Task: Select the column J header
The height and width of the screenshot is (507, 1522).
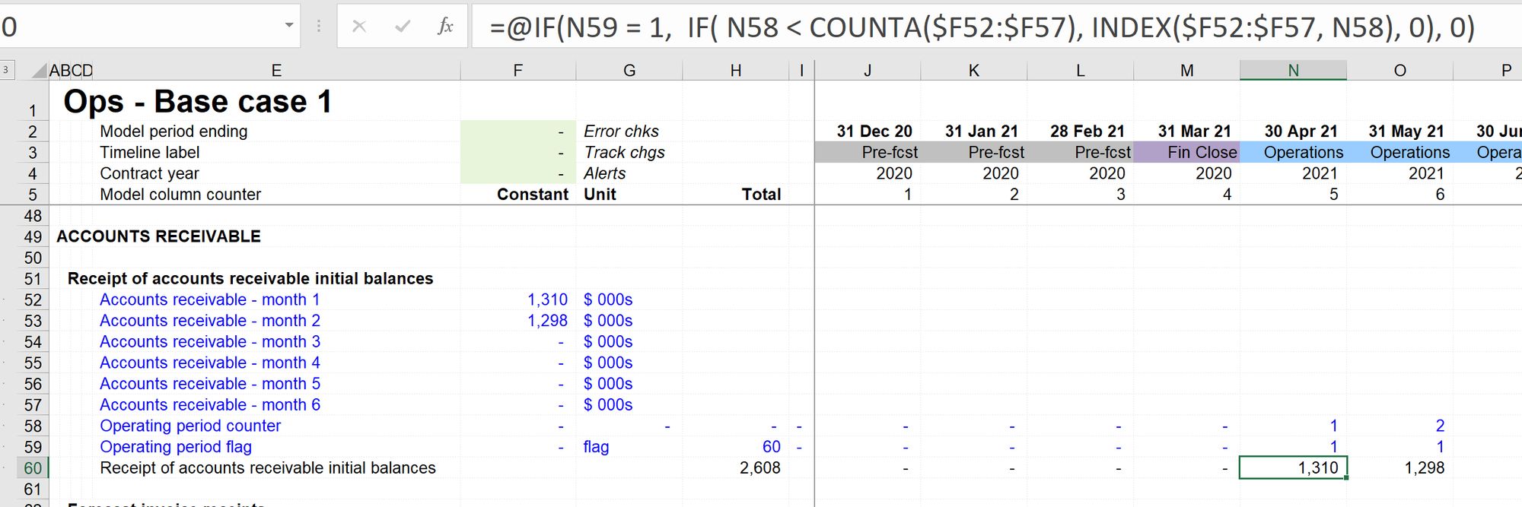Action: [868, 71]
